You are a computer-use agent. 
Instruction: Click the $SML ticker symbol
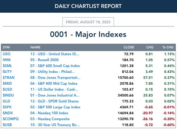7,66
